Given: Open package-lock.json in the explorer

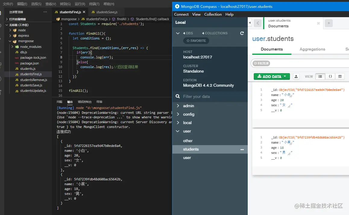Looking at the screenshot, I should coord(33,58).
